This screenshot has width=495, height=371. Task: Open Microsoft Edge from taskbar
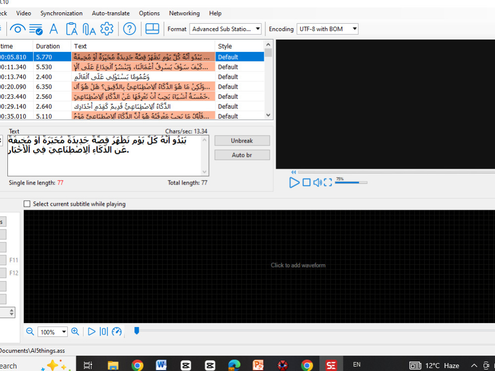(234, 366)
